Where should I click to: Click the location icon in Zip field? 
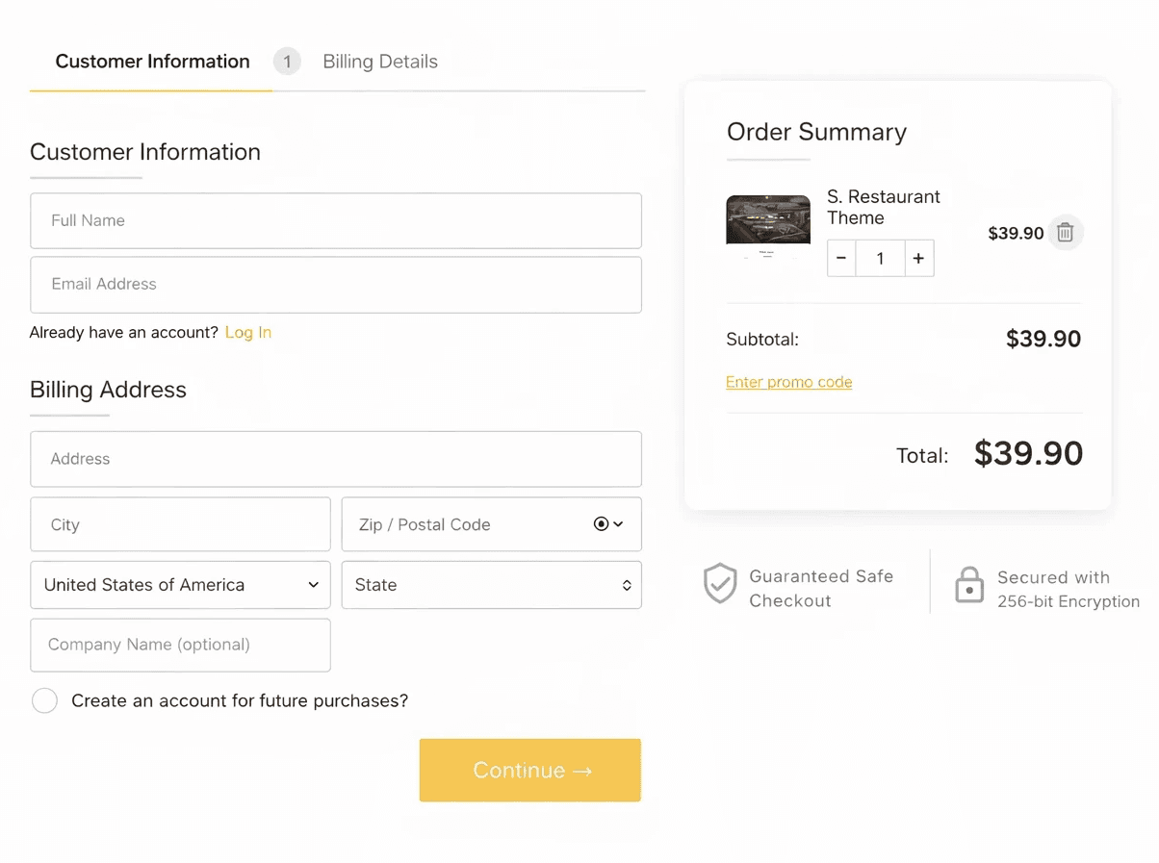pyautogui.click(x=602, y=524)
